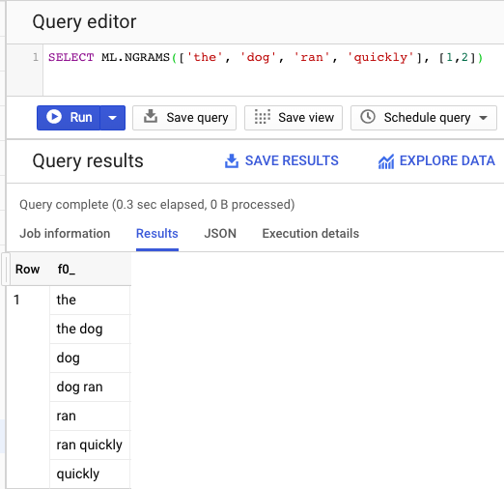Viewport: 504px width, 489px height.
Task: Click the Schedule query clock icon
Action: pos(368,117)
